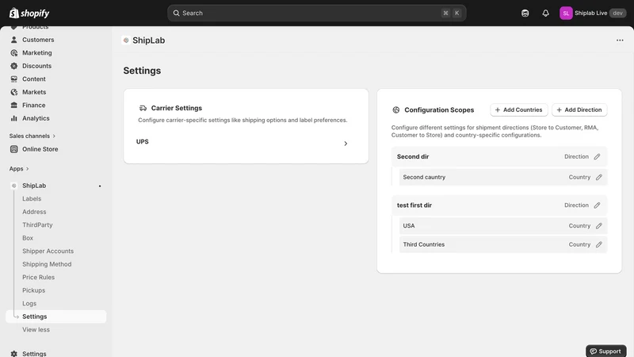Screen dimensions: 634x357
Task: Expand the UPS carrier chevron
Action: [x=346, y=144]
